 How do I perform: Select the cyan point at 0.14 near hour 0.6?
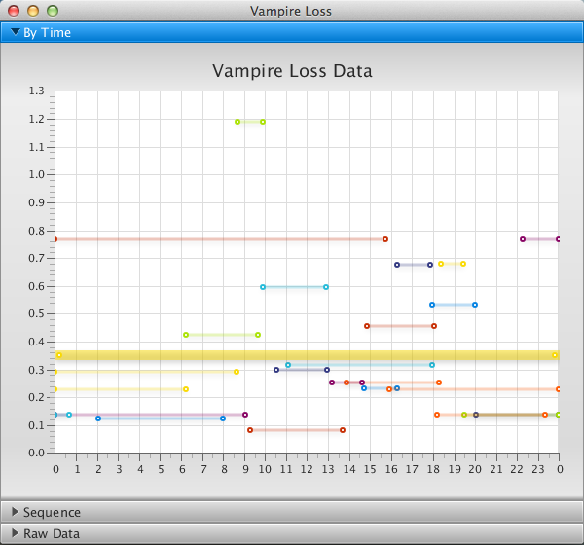[69, 415]
